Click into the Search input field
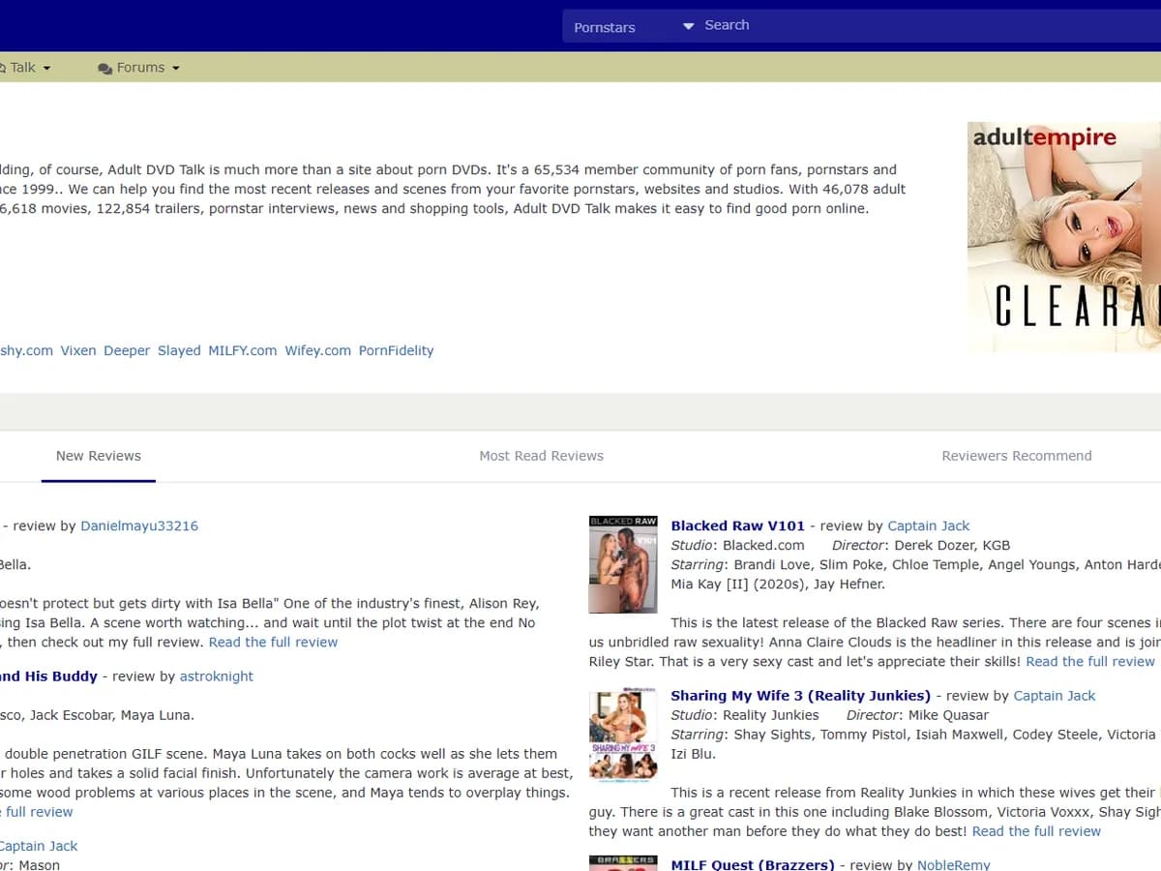Screen dimensions: 1161x871 [931, 25]
